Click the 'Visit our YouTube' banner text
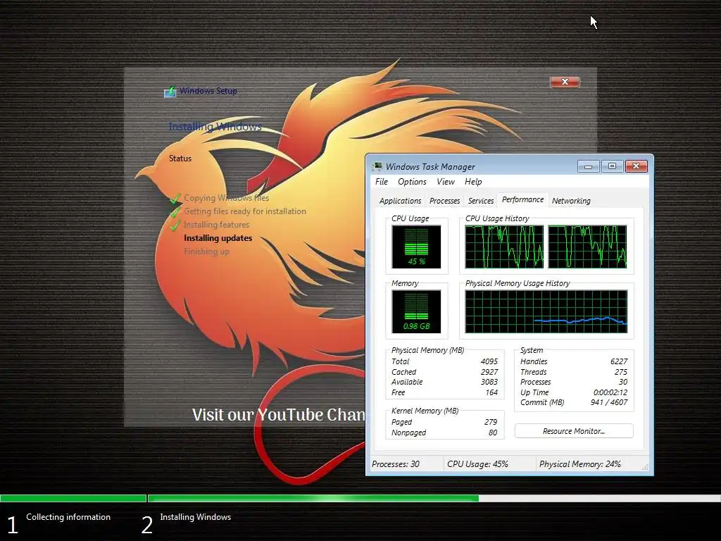721x541 pixels. [x=279, y=415]
